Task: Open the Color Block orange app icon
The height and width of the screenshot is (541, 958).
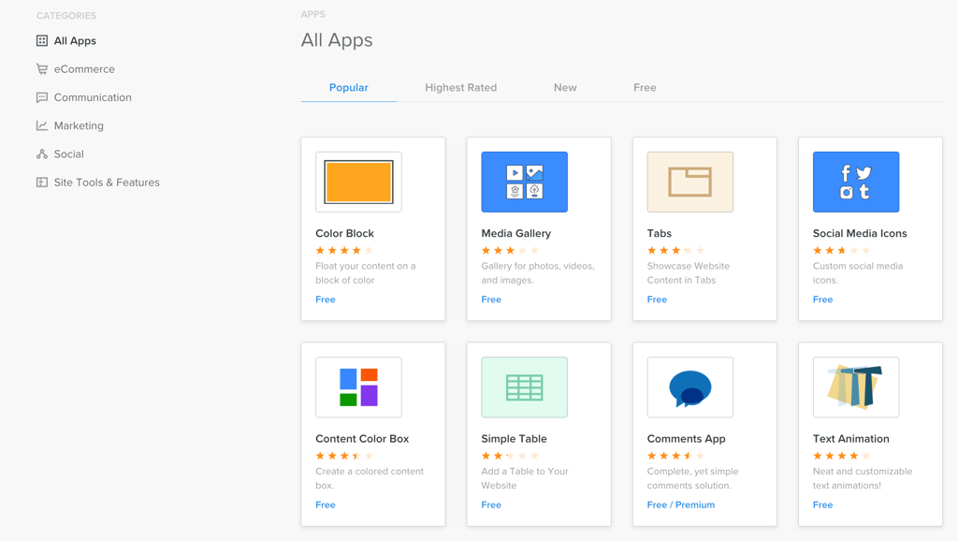Action: (x=358, y=183)
